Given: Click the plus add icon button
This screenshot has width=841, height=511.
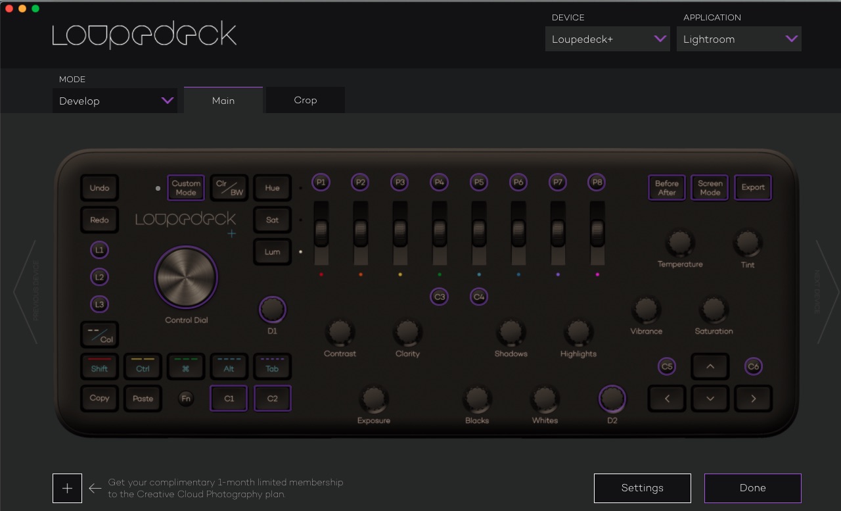Looking at the screenshot, I should (x=68, y=488).
